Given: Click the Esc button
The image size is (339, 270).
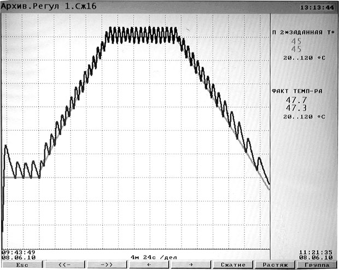Looking at the screenshot, I should tap(22, 265).
